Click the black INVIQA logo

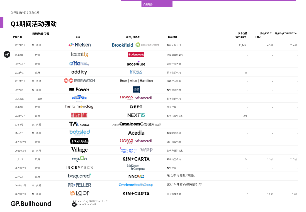click(79, 141)
